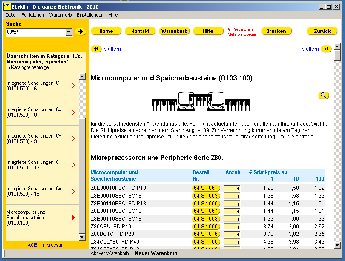This screenshot has width=345, height=261.
Task: Click the yellow Hilfe button
Action: pyautogui.click(x=208, y=31)
